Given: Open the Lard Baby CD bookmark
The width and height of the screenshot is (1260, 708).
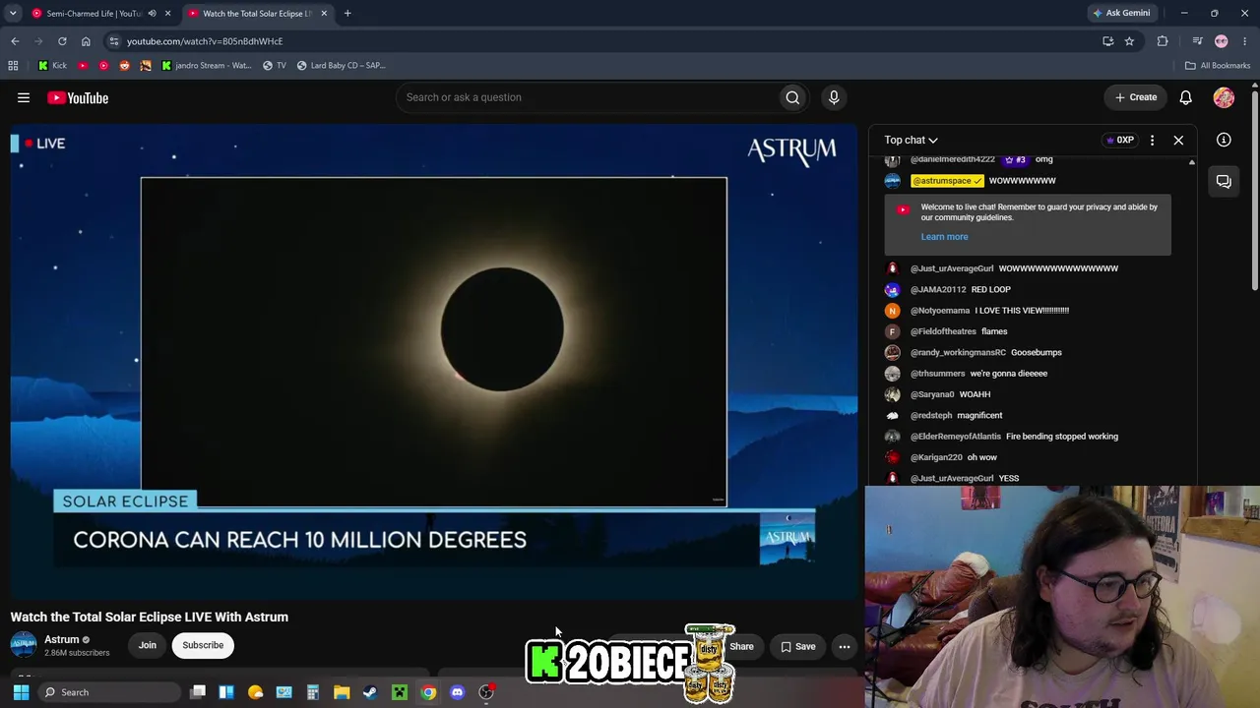Looking at the screenshot, I should point(341,66).
